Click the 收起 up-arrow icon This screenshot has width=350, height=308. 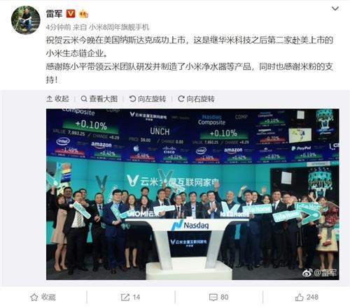49,99
